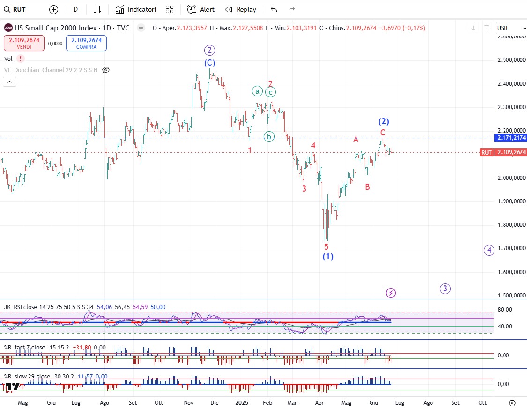This screenshot has width=527, height=408.
Task: Select the red A wave label
Action: tap(356, 139)
